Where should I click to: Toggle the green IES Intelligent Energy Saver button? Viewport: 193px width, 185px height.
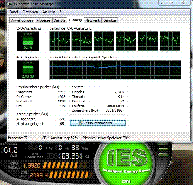tap(126, 165)
